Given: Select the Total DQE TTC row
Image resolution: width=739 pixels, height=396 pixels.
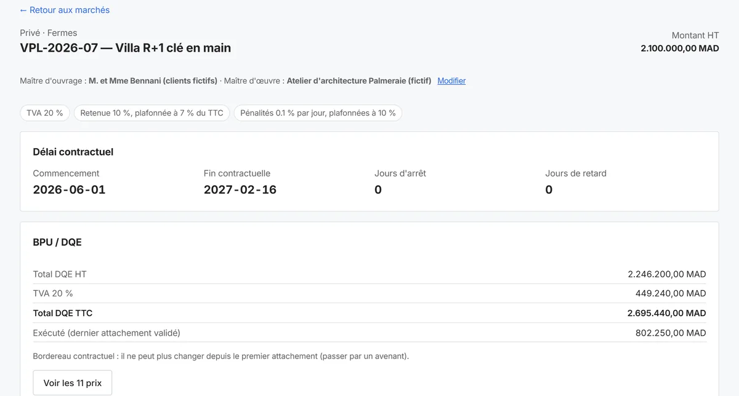Looking at the screenshot, I should coord(369,313).
